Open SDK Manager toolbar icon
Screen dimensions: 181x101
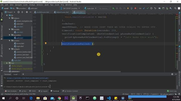tap(171, 8)
